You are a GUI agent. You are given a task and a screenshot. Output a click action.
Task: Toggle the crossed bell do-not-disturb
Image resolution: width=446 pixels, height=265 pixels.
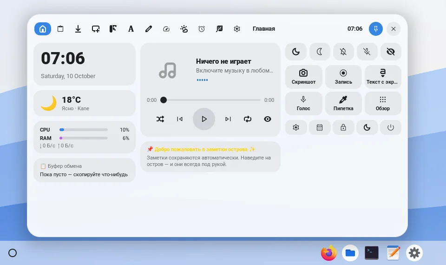(343, 52)
